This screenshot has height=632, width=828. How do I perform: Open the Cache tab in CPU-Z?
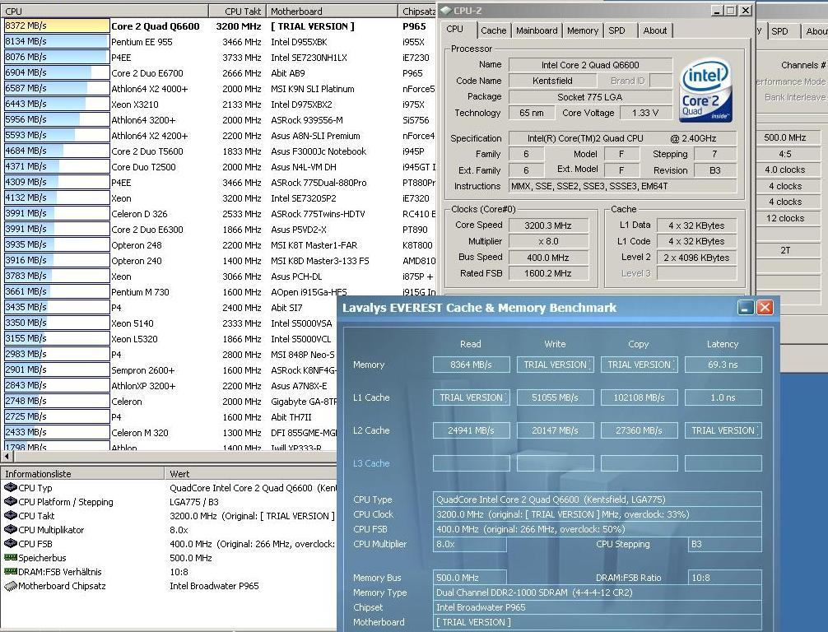click(x=493, y=30)
